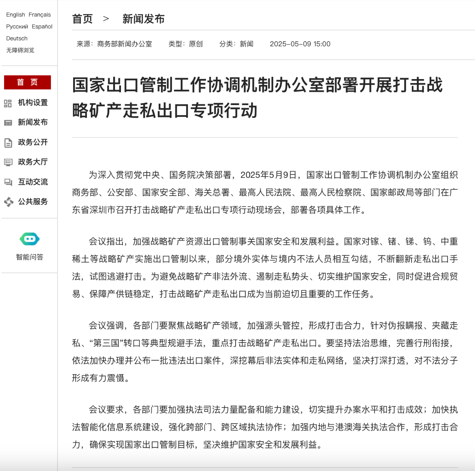Open 新闻发布 in the breadcrumb

click(143, 19)
